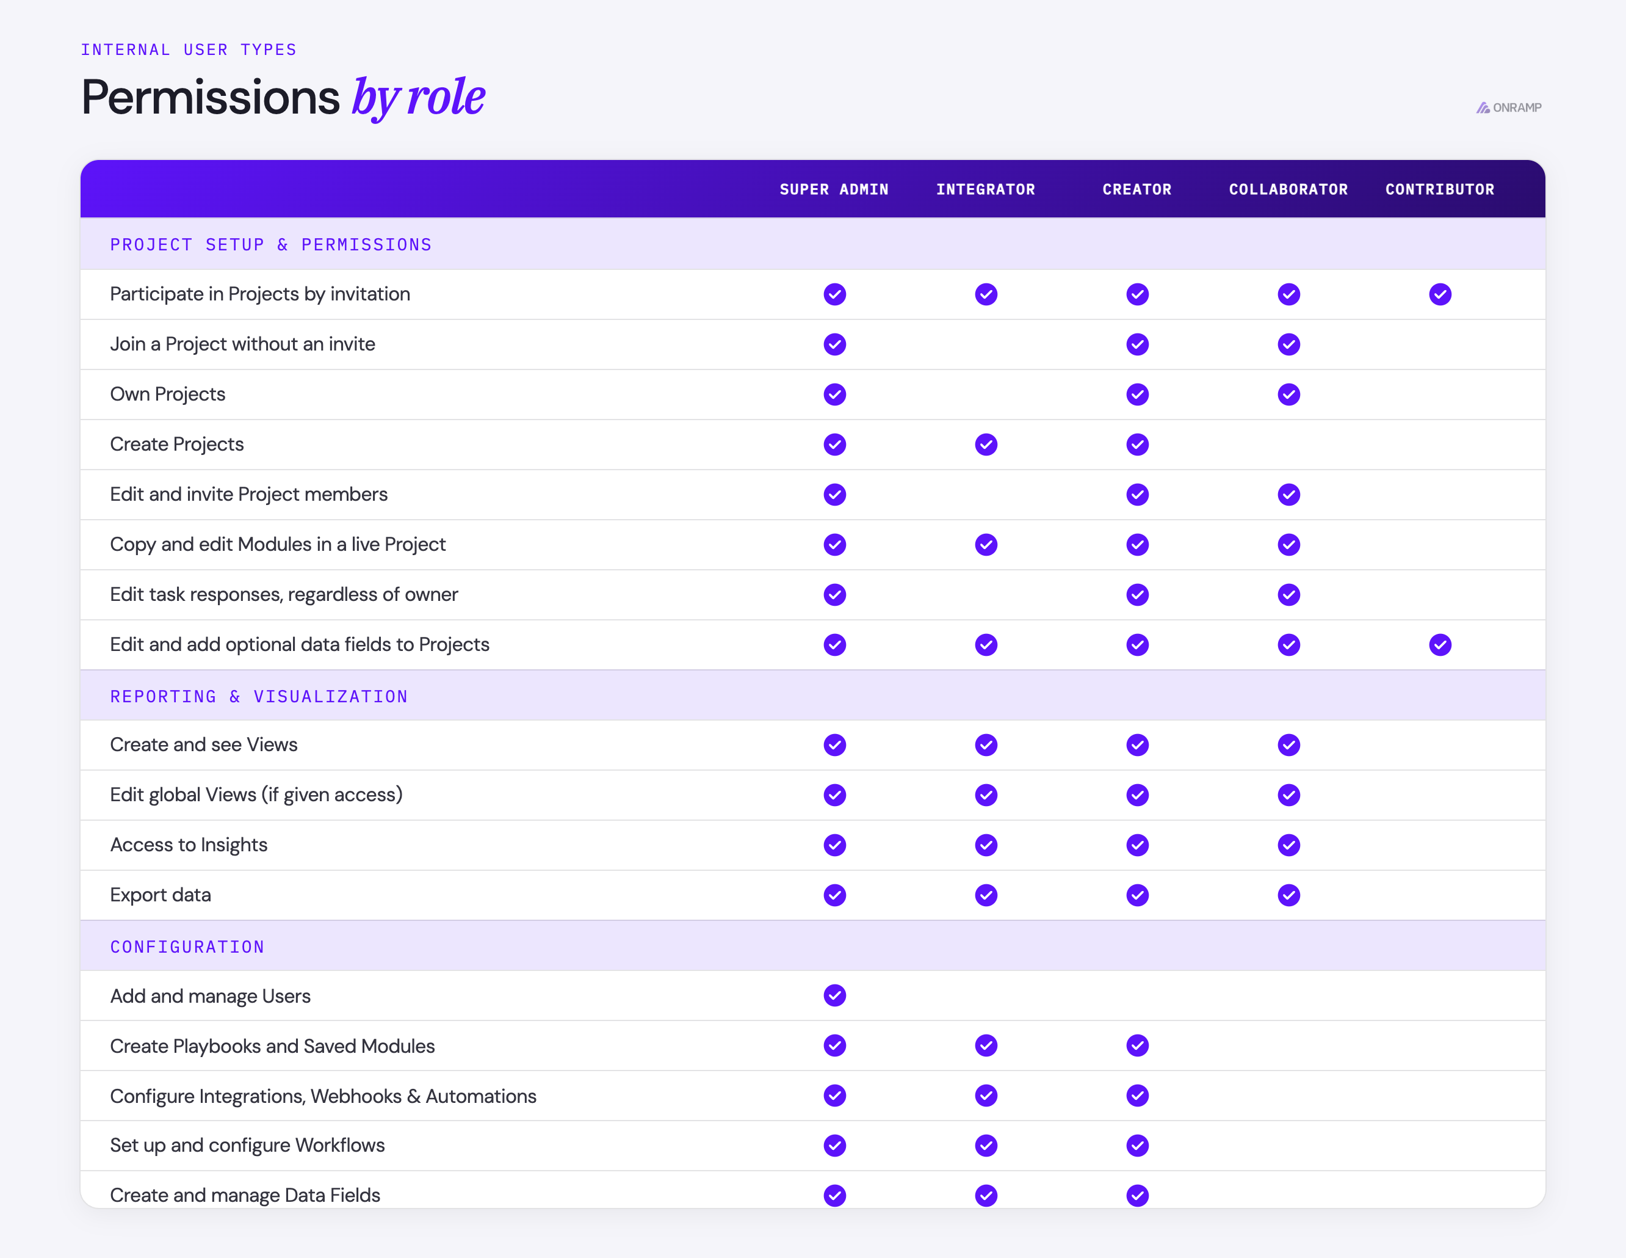Click Creator checkmark for Create Projects

point(1137,445)
